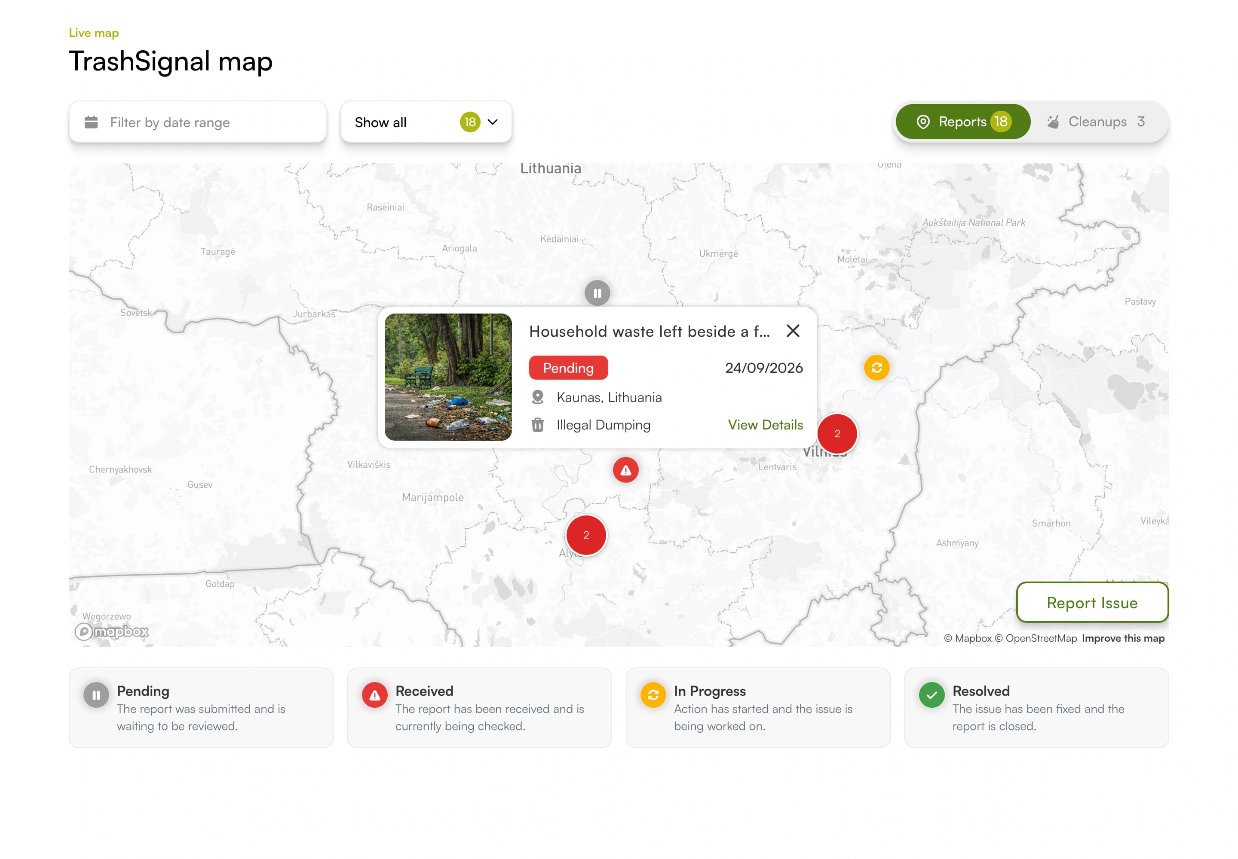Click the 'Ukmergė' map label

coord(718,253)
